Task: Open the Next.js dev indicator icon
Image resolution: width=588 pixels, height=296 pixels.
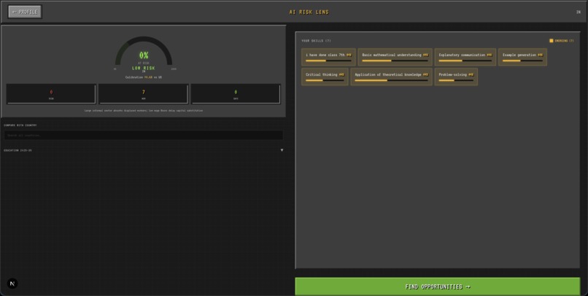Action: pos(12,284)
